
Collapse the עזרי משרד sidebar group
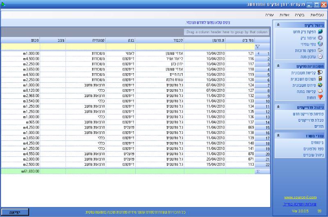(x=278, y=136)
